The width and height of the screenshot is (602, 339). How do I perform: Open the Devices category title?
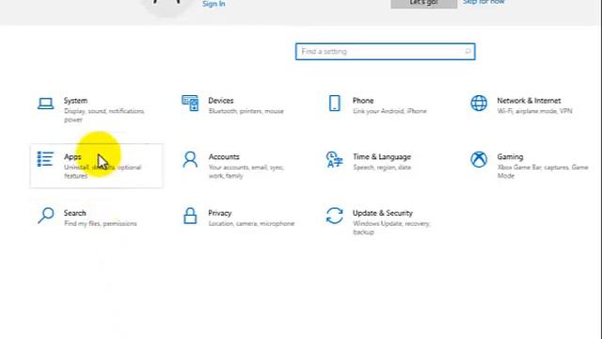(221, 101)
